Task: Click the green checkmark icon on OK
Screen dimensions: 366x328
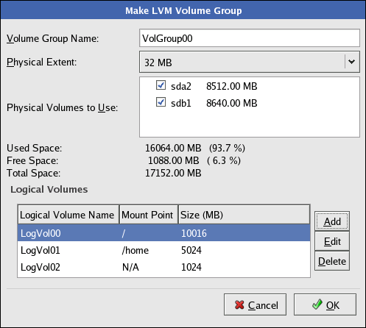Action: click(317, 304)
